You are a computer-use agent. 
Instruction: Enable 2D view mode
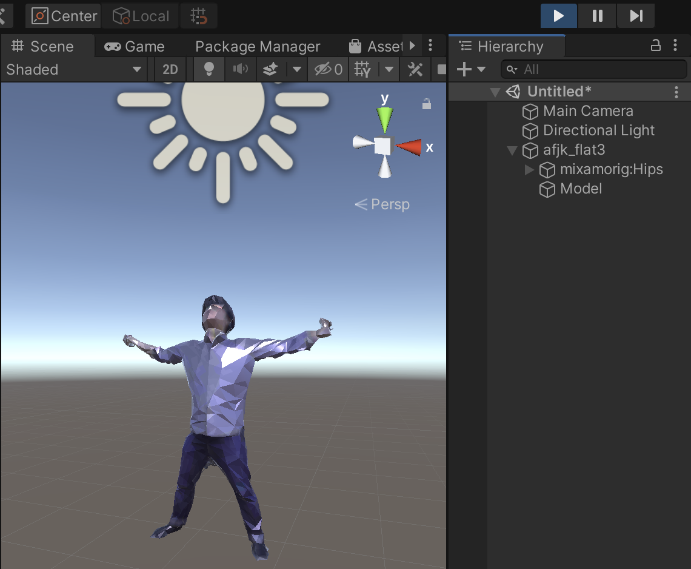pos(170,69)
